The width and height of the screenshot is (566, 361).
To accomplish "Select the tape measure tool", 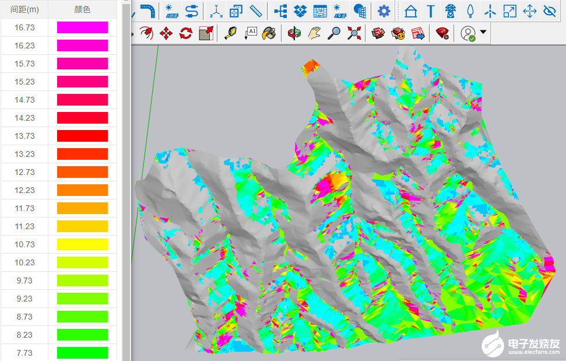I will tap(231, 33).
